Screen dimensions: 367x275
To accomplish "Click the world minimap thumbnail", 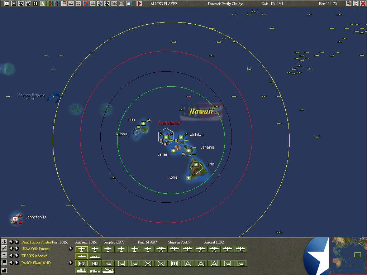I will [x=348, y=255].
